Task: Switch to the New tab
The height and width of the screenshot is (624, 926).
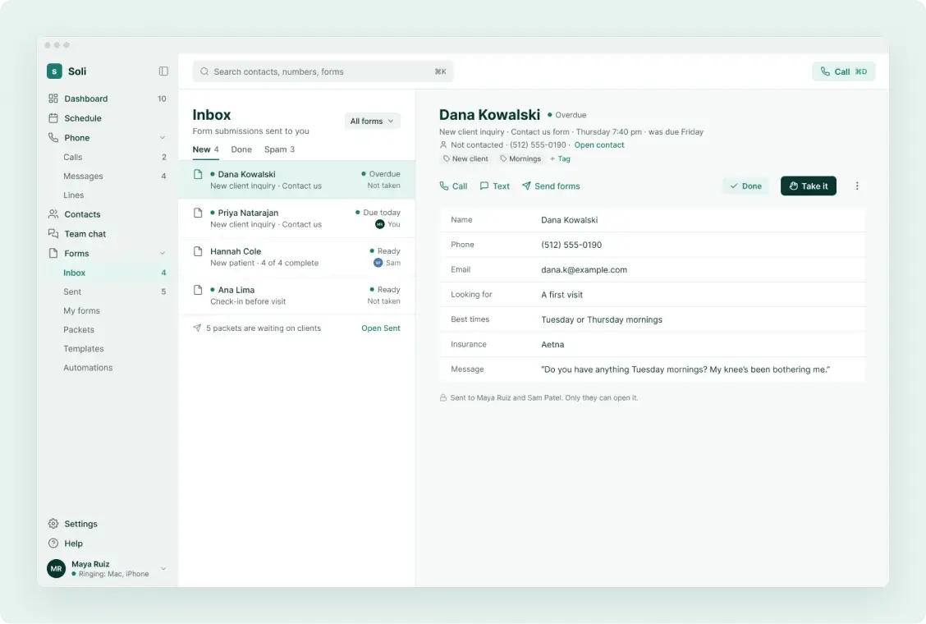Action: 205,149
